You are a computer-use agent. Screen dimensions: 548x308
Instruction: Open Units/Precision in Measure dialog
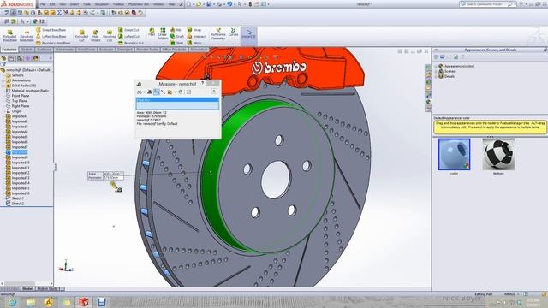coord(150,92)
